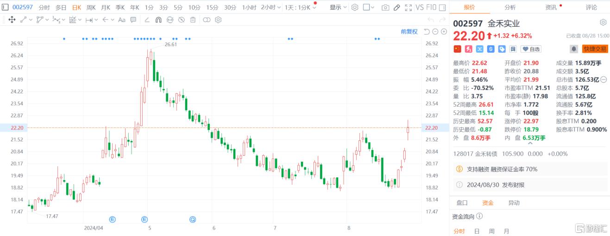Open the 1天:1分K interval dropdown

[x=301, y=7]
